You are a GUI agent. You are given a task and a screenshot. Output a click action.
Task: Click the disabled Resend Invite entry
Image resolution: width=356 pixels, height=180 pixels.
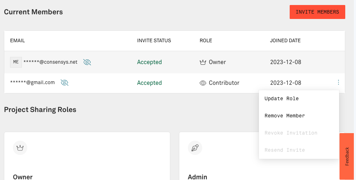pos(285,150)
